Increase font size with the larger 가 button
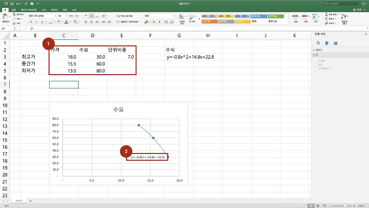Image resolution: width=369 pixels, height=208 pixels. point(71,16)
